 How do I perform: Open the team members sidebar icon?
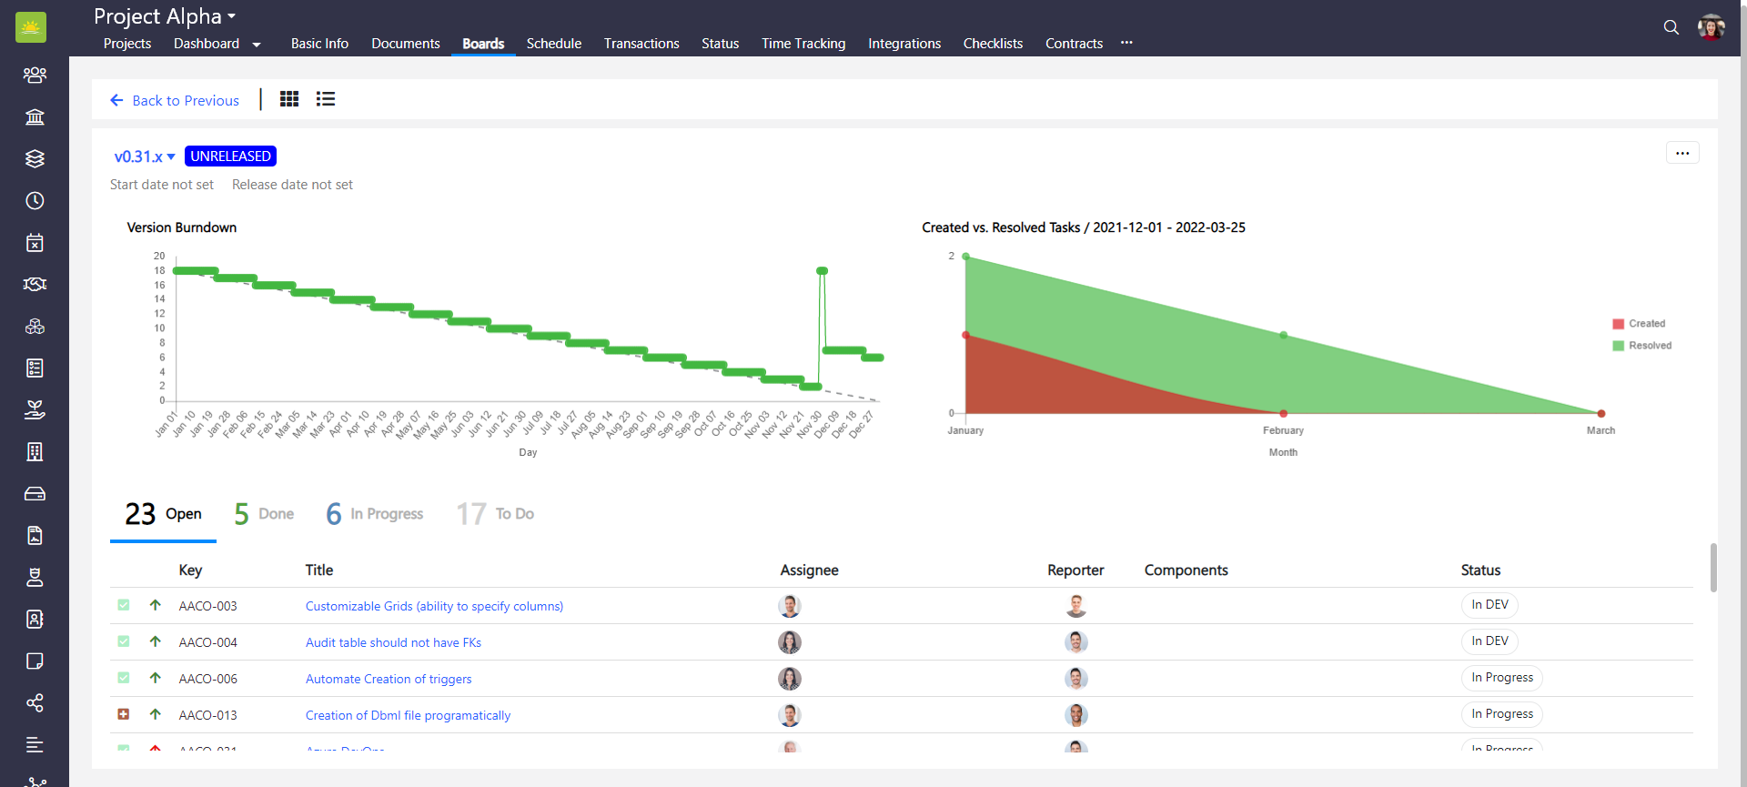coord(35,75)
